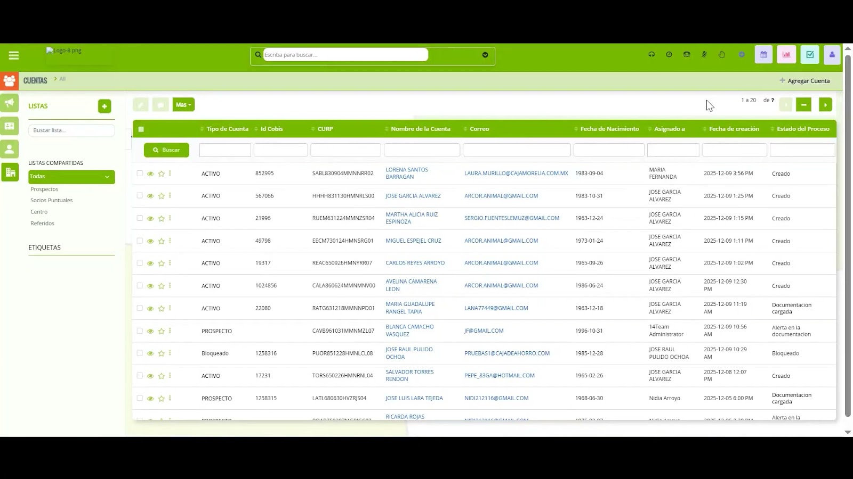
Task: Switch to the Prospectos list
Action: pyautogui.click(x=44, y=189)
